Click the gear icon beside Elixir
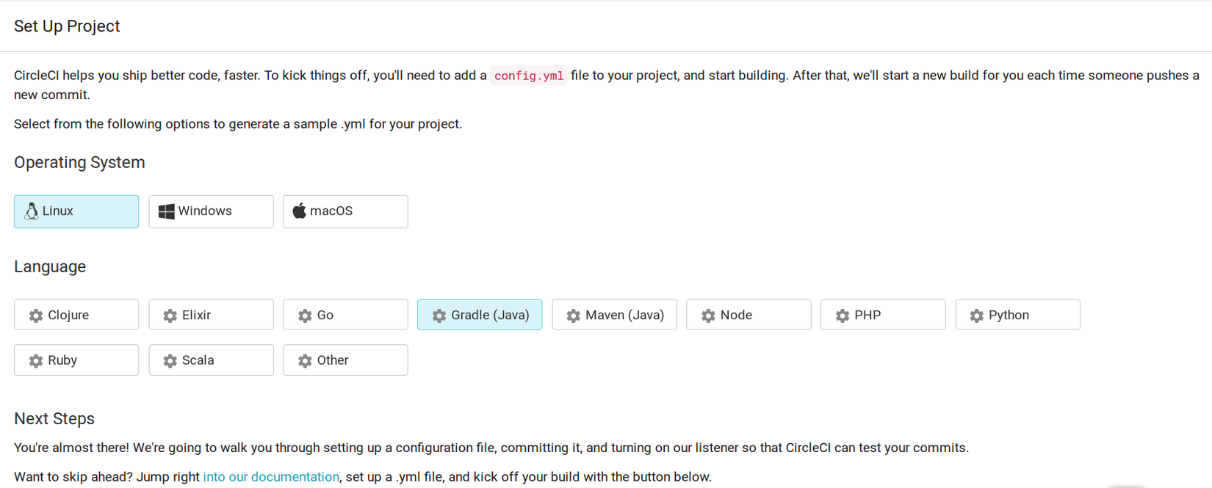The image size is (1212, 488). click(x=170, y=316)
